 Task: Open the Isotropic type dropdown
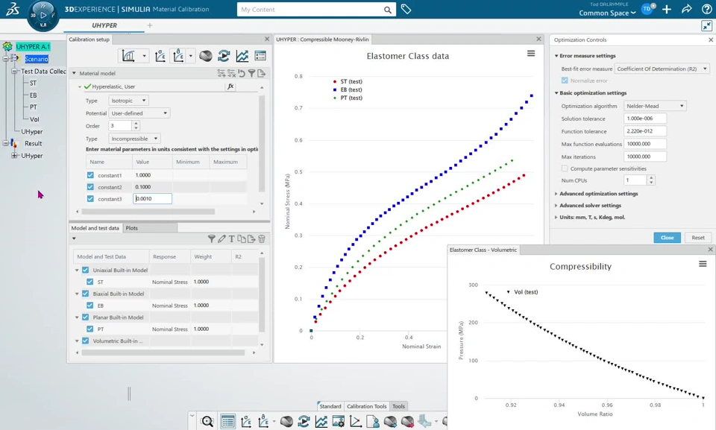coord(128,101)
